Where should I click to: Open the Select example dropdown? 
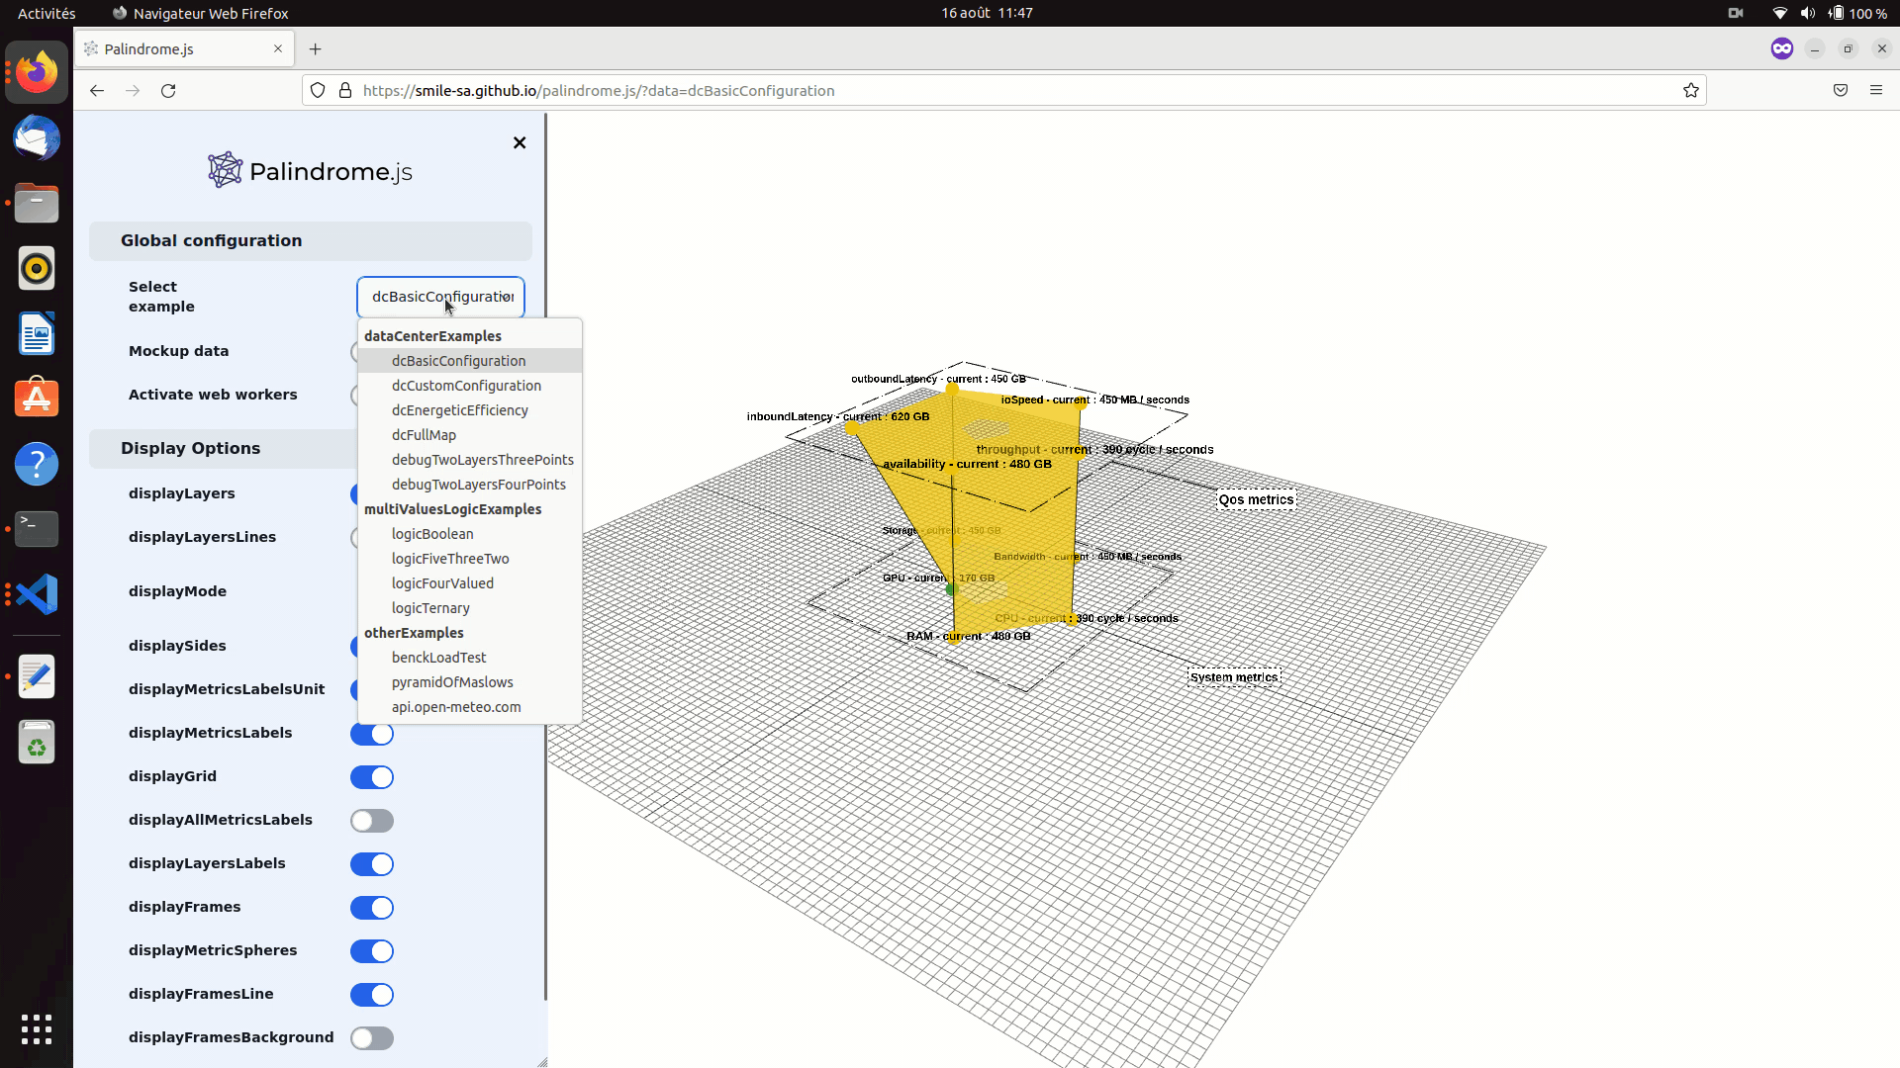(440, 297)
